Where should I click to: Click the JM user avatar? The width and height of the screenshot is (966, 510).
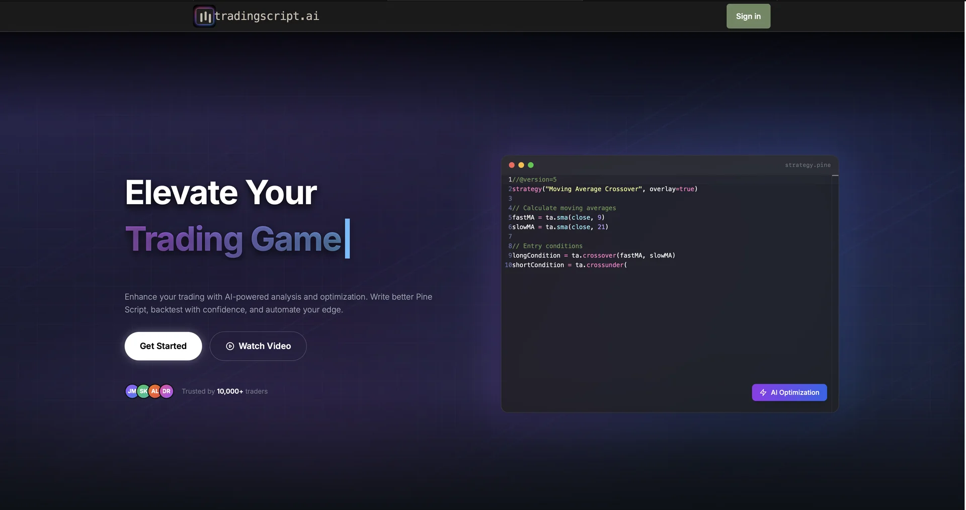131,391
